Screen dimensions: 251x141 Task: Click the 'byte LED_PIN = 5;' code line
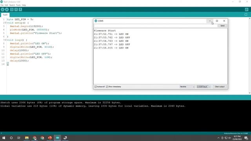[20, 19]
